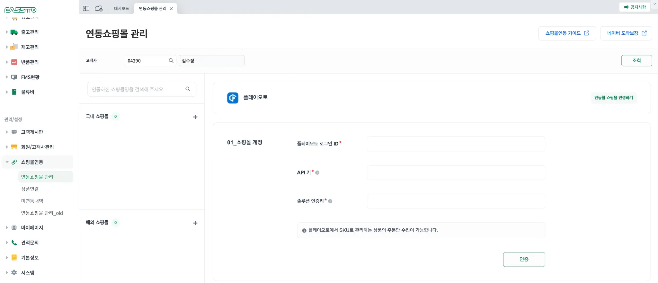Viewport: 658px width, 283px height.
Task: Expand the 고객게시판 menu arrow
Action: click(x=7, y=132)
